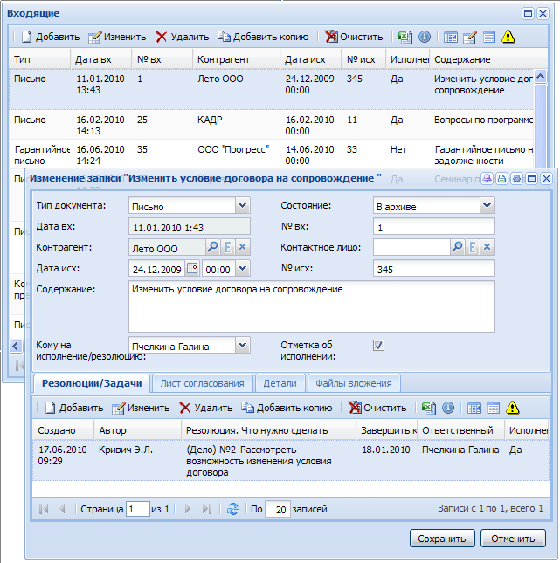Switch to the Лист согласования tab

coord(202,383)
